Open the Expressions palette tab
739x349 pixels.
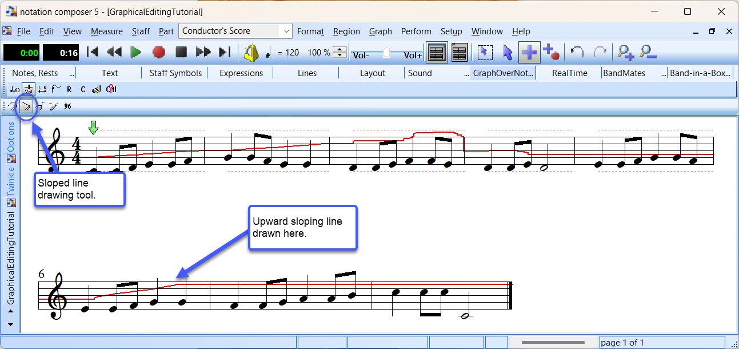pos(241,73)
